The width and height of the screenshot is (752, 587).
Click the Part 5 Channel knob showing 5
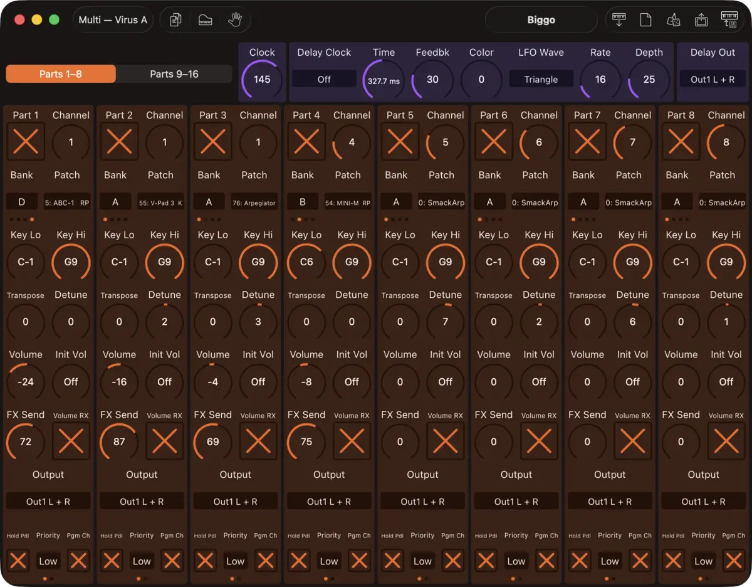click(446, 142)
